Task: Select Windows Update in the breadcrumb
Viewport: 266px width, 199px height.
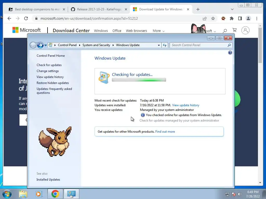Action: tap(128, 45)
